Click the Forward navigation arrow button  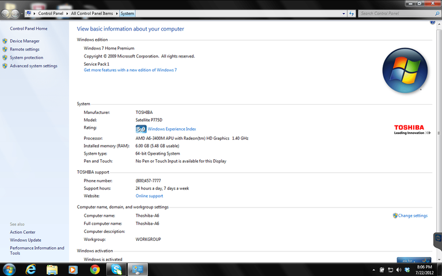tap(15, 13)
